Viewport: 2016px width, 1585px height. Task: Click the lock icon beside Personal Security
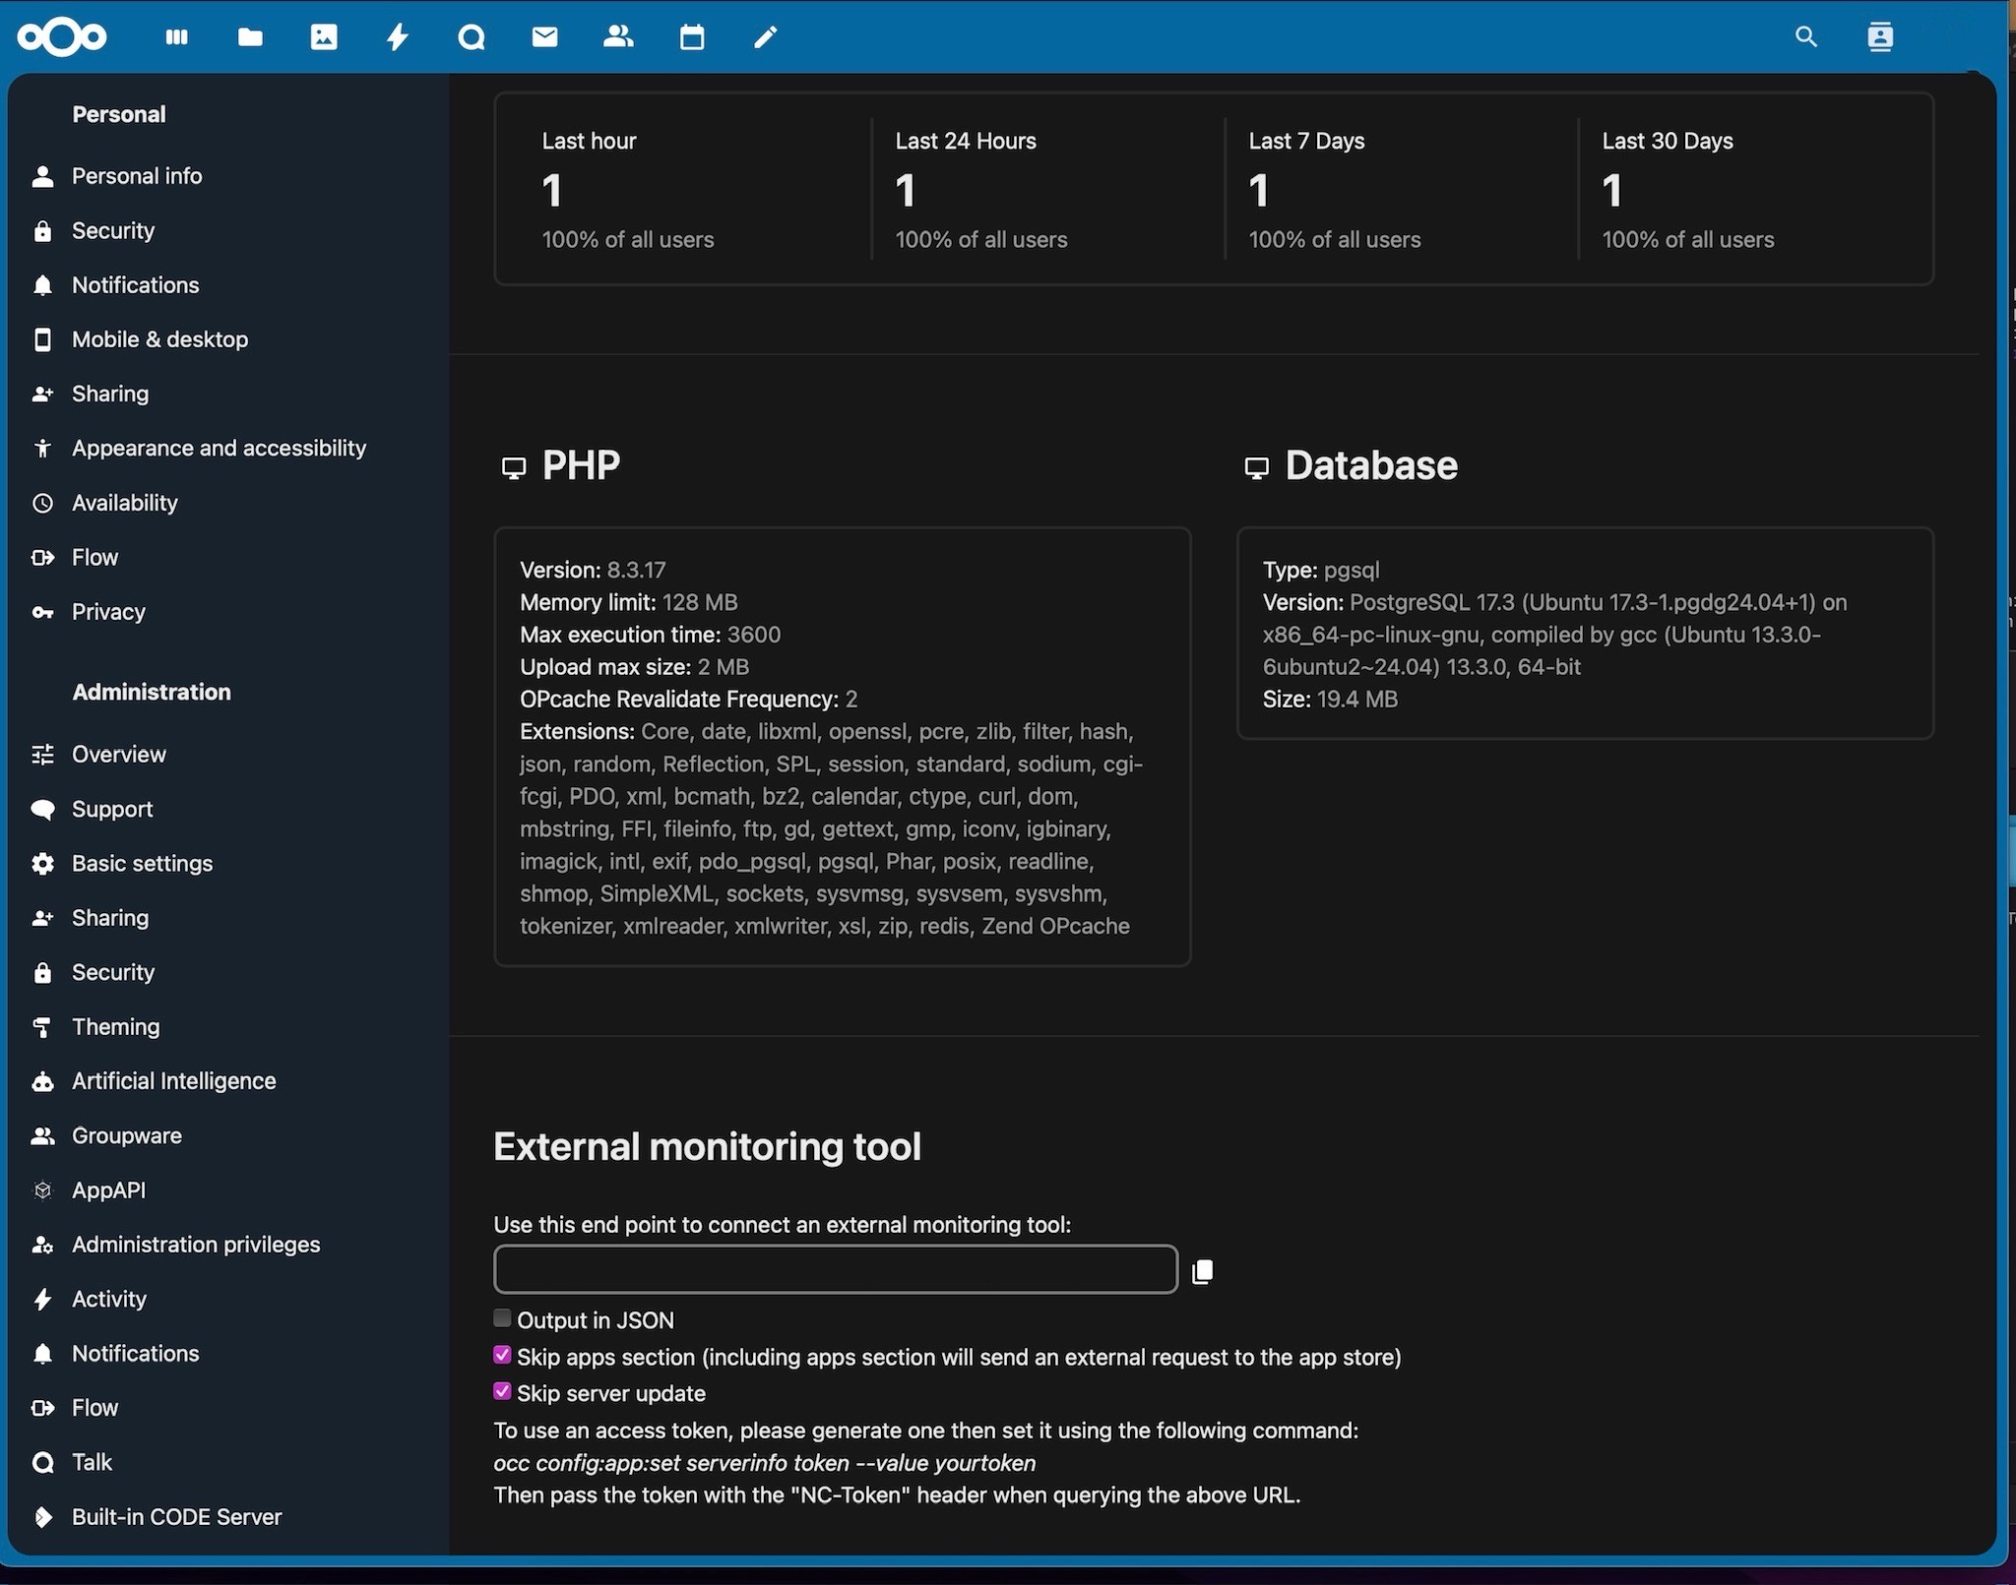[x=42, y=231]
